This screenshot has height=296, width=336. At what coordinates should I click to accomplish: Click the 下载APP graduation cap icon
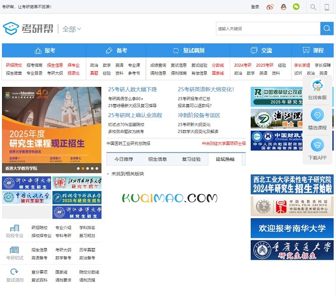pyautogui.click(x=317, y=145)
